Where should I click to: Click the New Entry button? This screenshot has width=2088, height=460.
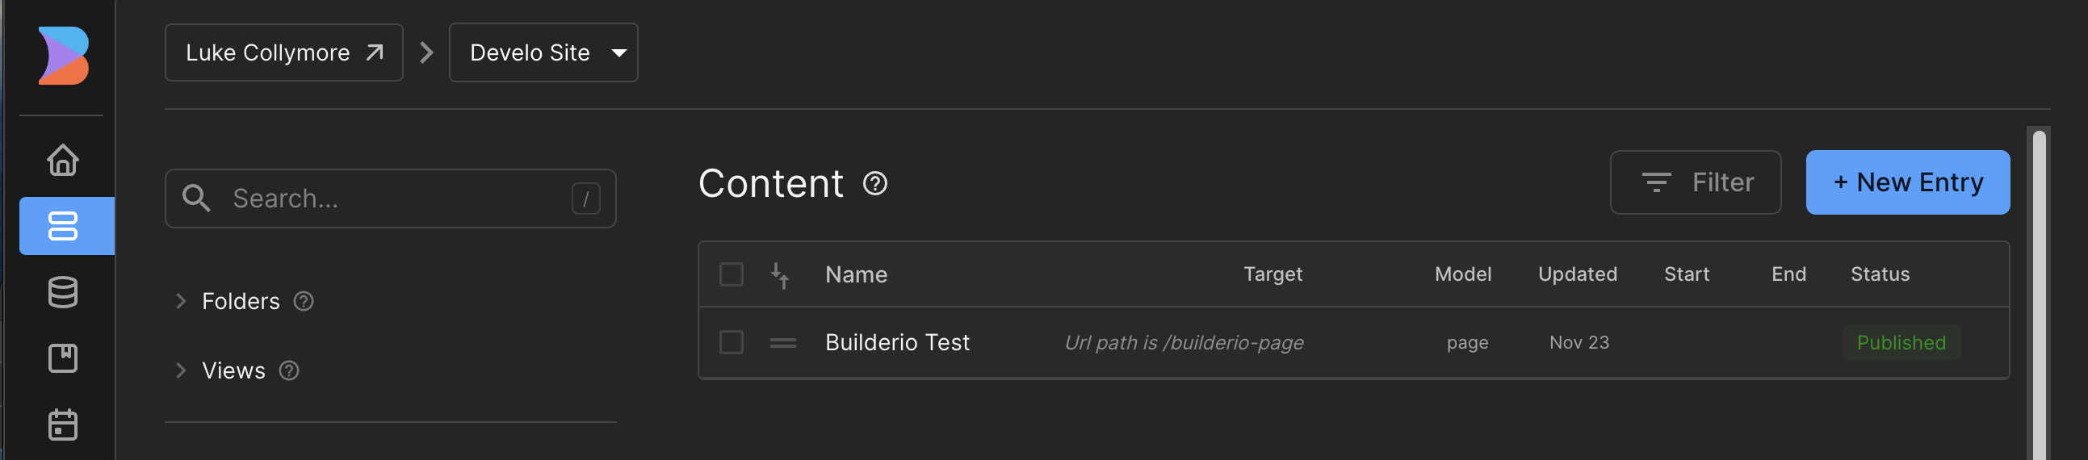[1907, 182]
